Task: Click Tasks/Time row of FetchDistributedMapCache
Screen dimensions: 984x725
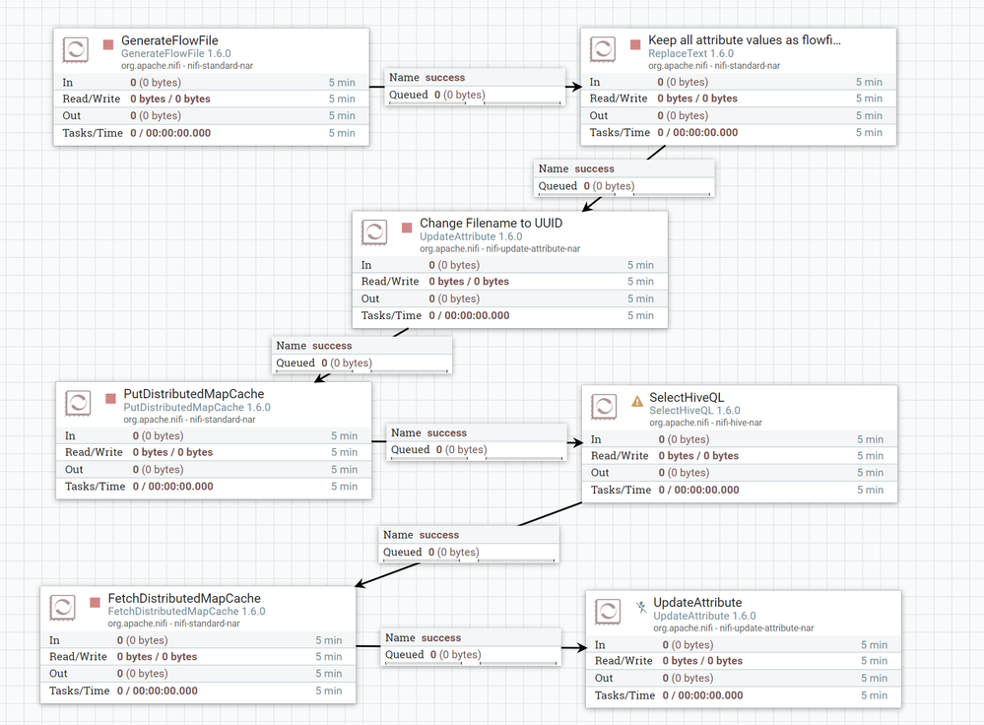Action: [198, 691]
